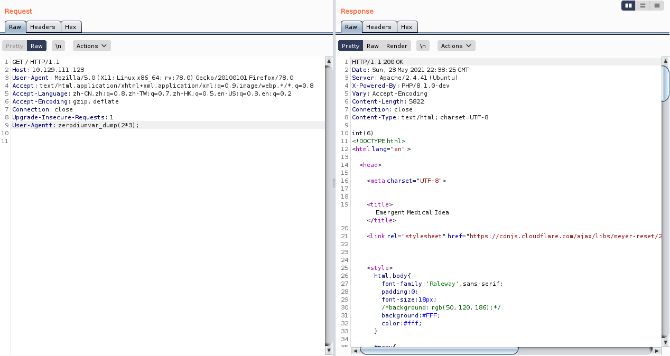Click the Mozilla/5.0 User-Agent header line
The image size is (670, 356).
[x=153, y=78]
